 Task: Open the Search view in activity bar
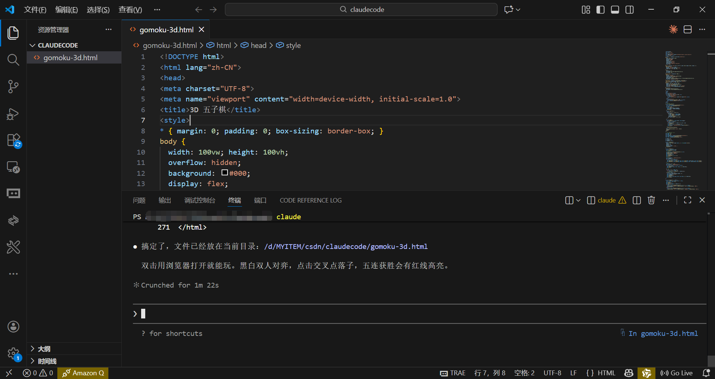point(13,59)
